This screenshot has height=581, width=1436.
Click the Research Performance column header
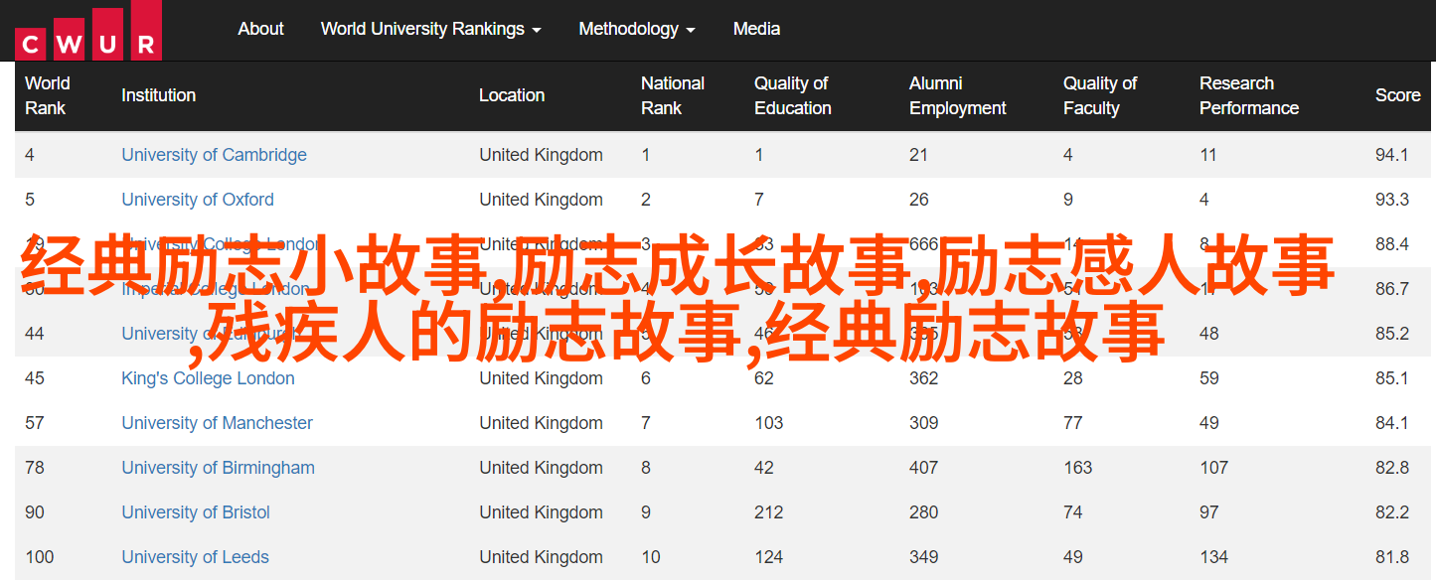(1249, 95)
